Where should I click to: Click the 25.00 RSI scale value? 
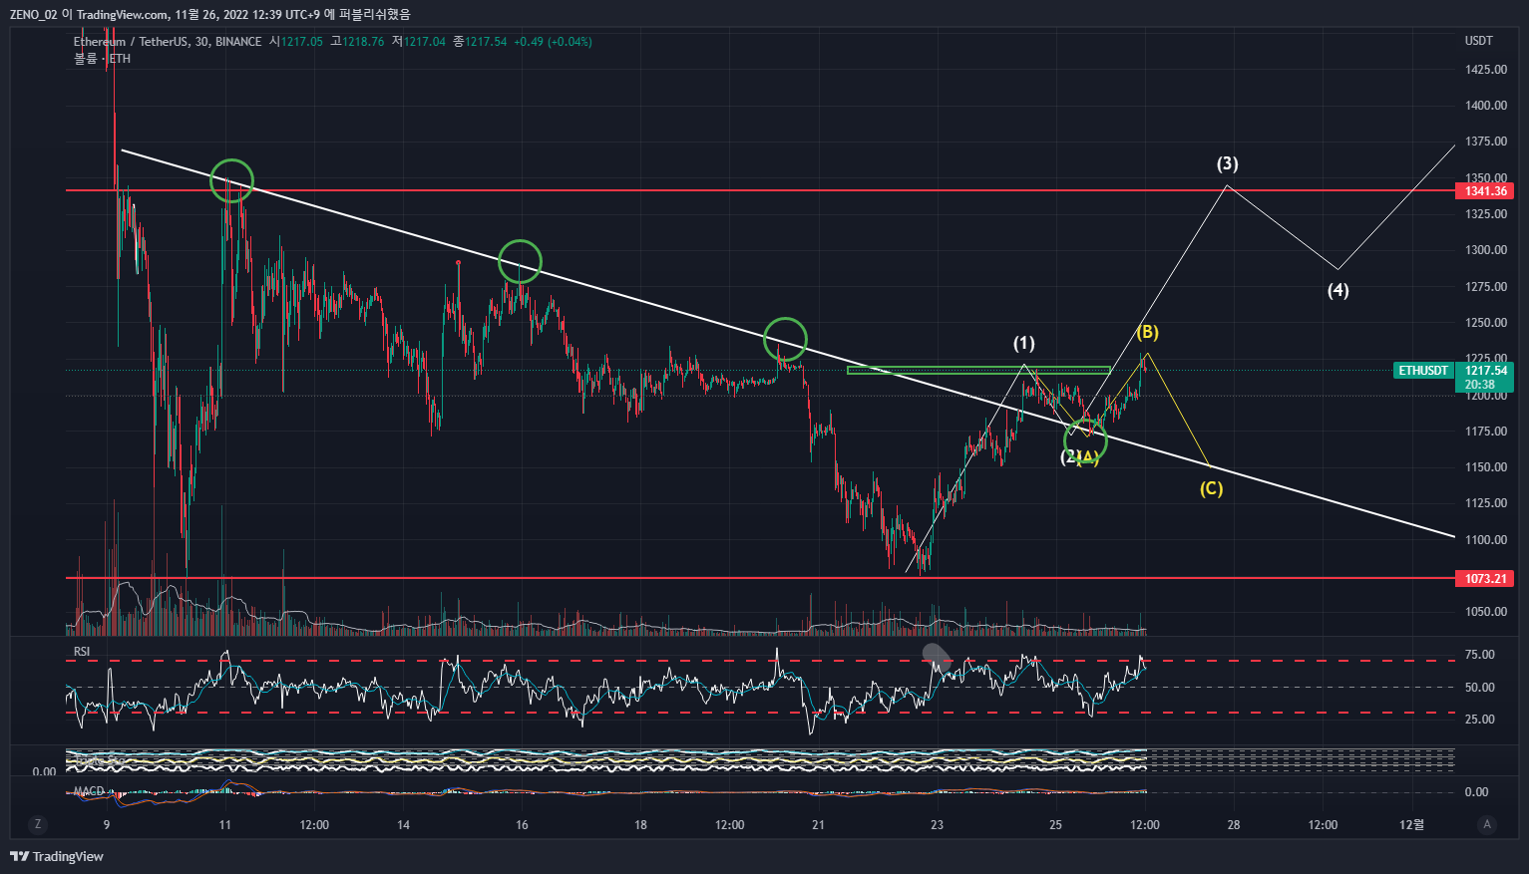(1479, 720)
